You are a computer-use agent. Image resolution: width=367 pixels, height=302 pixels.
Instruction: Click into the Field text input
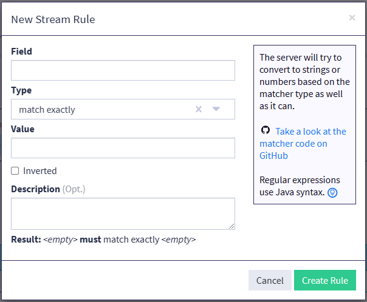pos(123,70)
